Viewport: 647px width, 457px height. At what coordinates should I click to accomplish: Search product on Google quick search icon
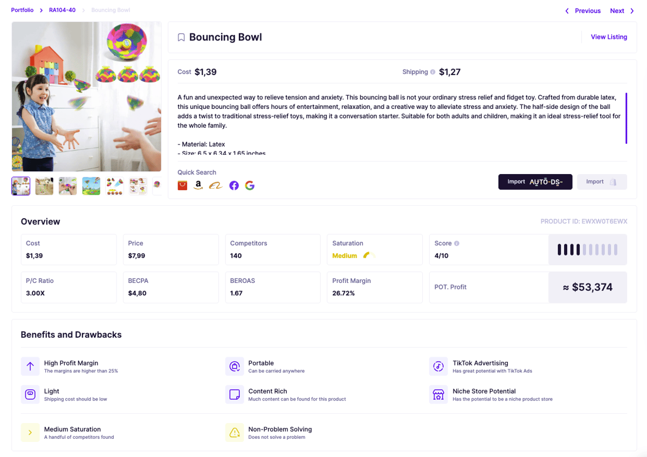pos(250,185)
